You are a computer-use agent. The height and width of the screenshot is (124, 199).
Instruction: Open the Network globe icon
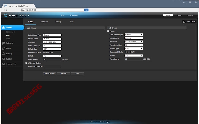click(x=3, y=43)
